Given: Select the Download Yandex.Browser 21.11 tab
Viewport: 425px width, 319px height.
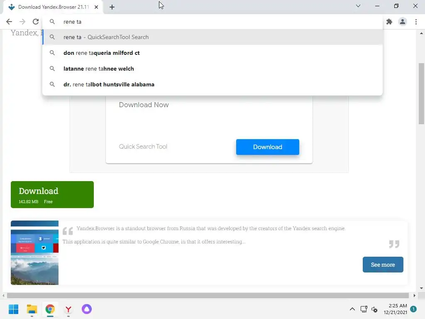Looking at the screenshot, I should click(53, 7).
